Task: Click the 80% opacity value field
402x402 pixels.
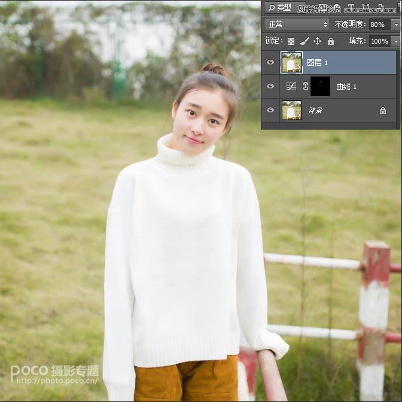Action: (x=378, y=24)
